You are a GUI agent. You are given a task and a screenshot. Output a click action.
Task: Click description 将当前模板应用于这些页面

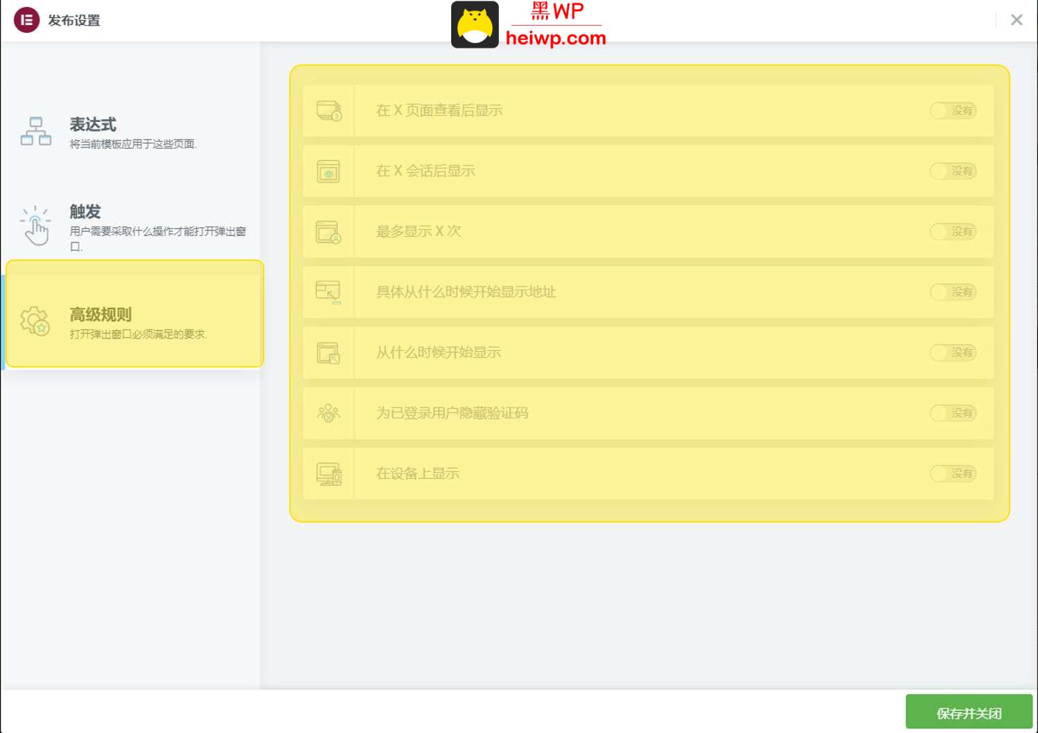133,144
